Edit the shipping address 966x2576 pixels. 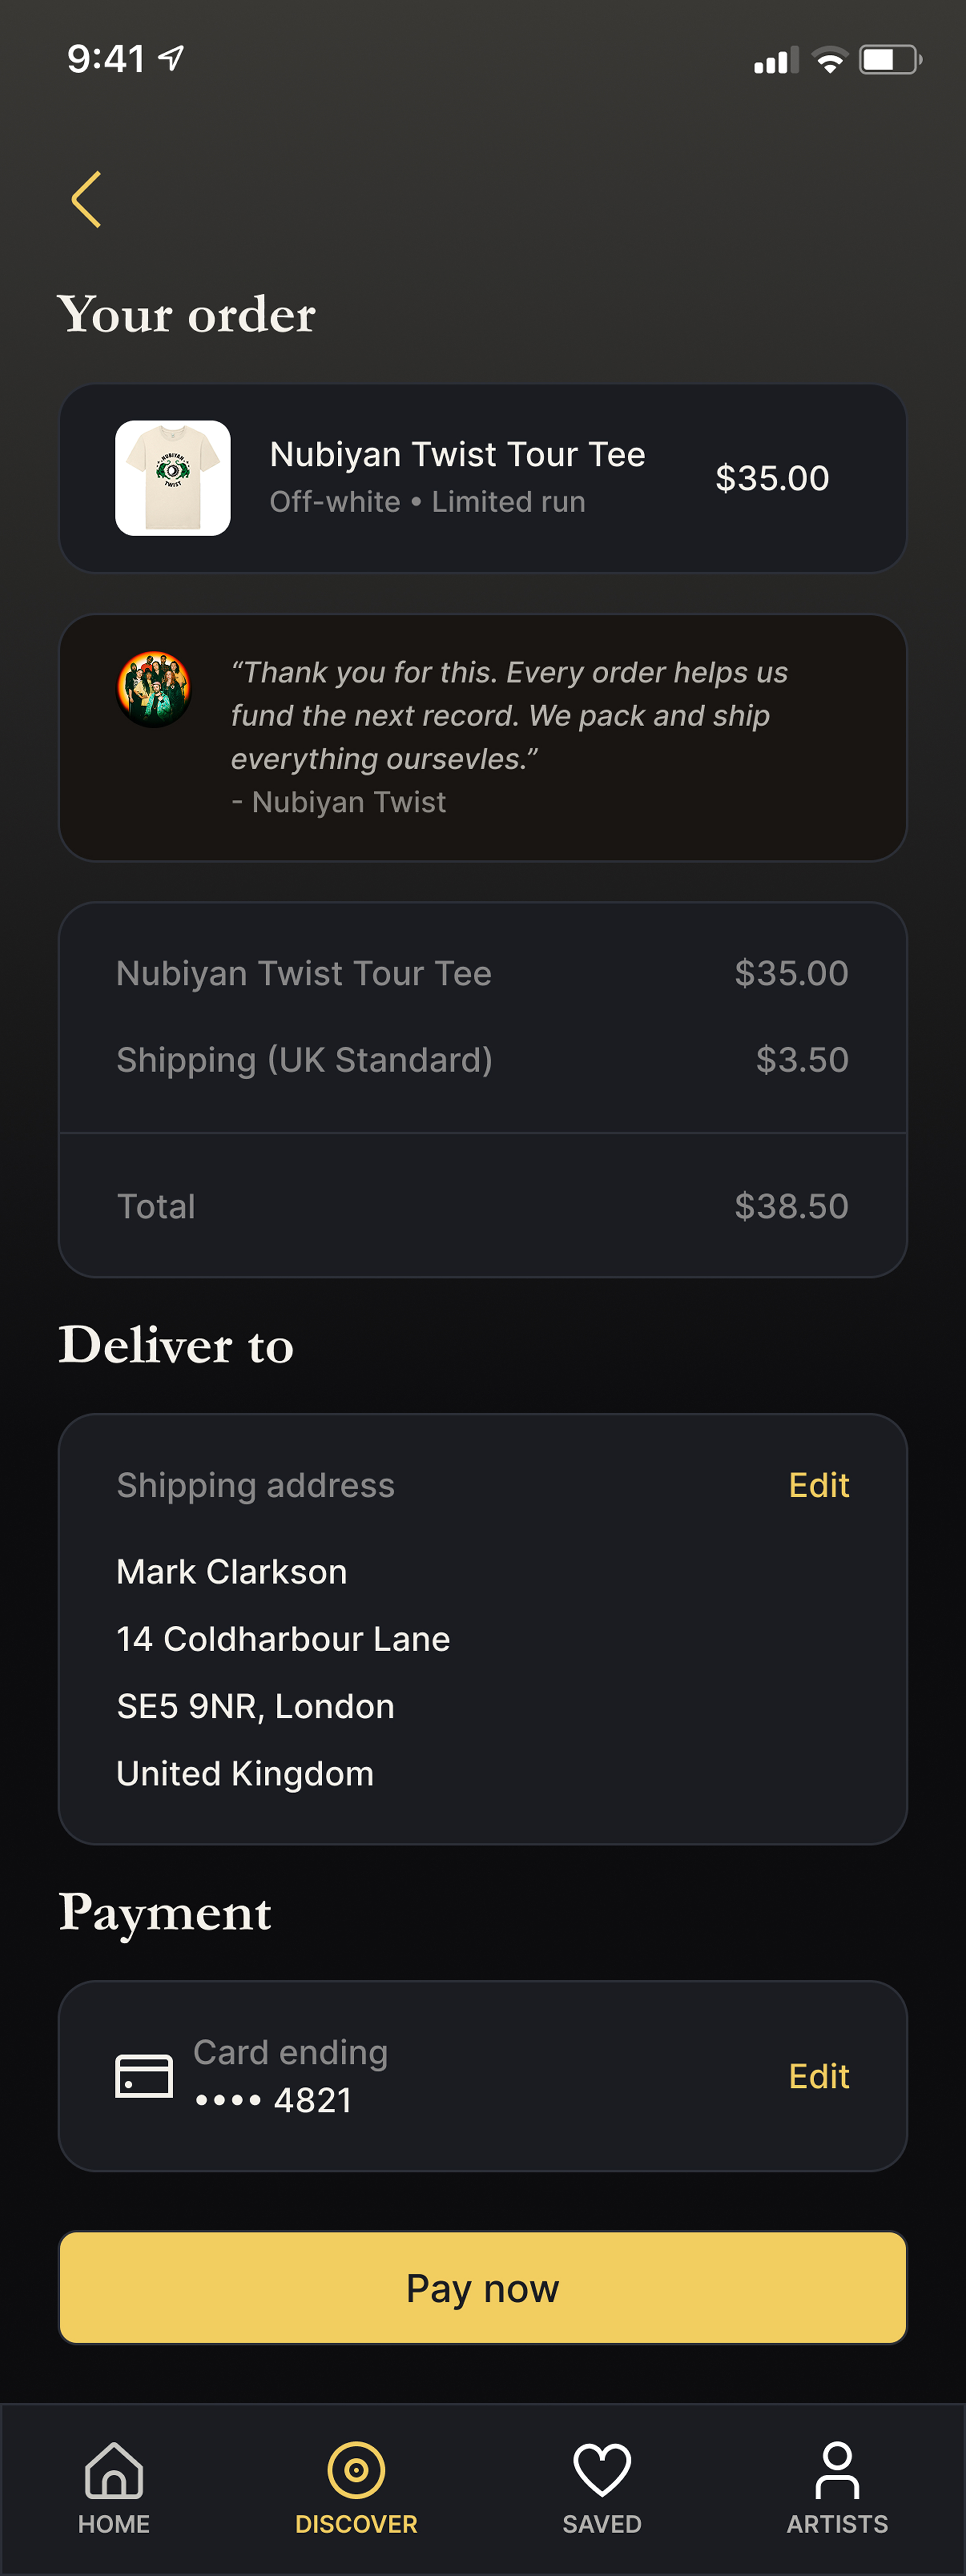[x=818, y=1485]
